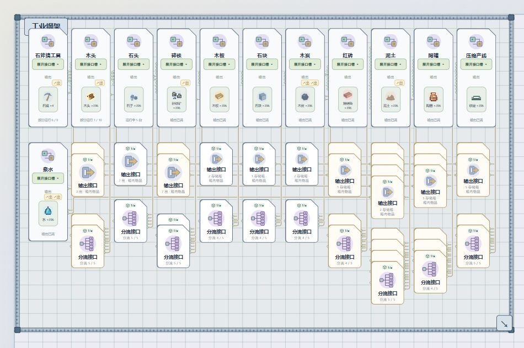Click the ingot item icon in 压缩产线 node

(x=476, y=99)
